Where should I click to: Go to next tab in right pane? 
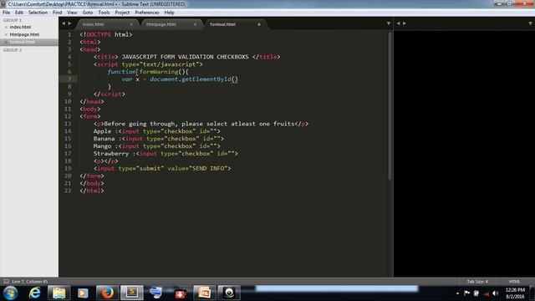click(x=405, y=23)
